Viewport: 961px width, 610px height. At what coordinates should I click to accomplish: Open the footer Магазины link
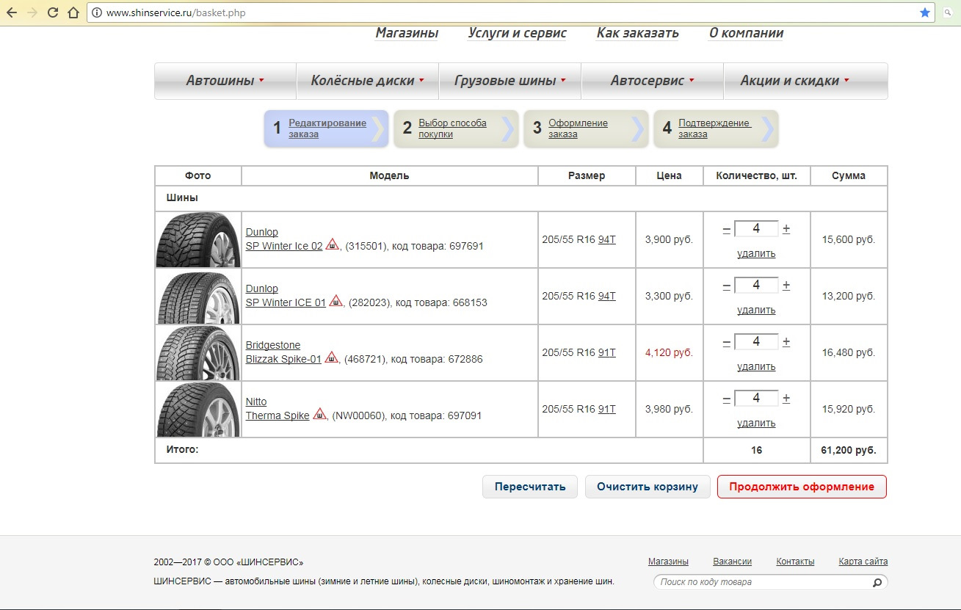tap(668, 562)
